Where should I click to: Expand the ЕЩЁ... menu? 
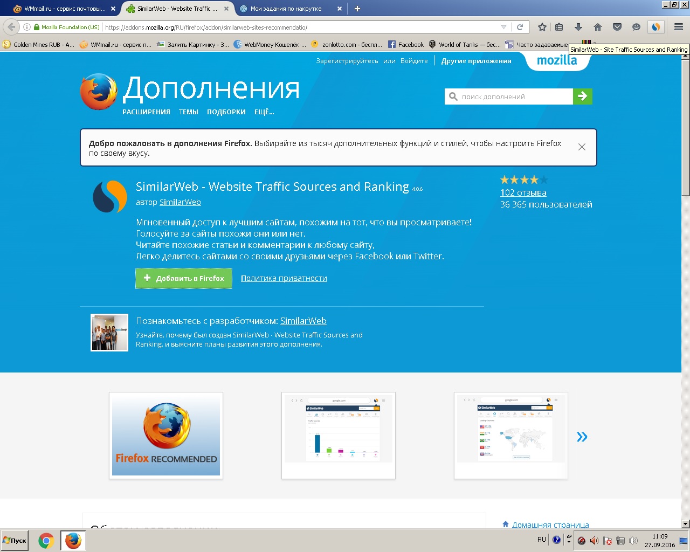(264, 112)
